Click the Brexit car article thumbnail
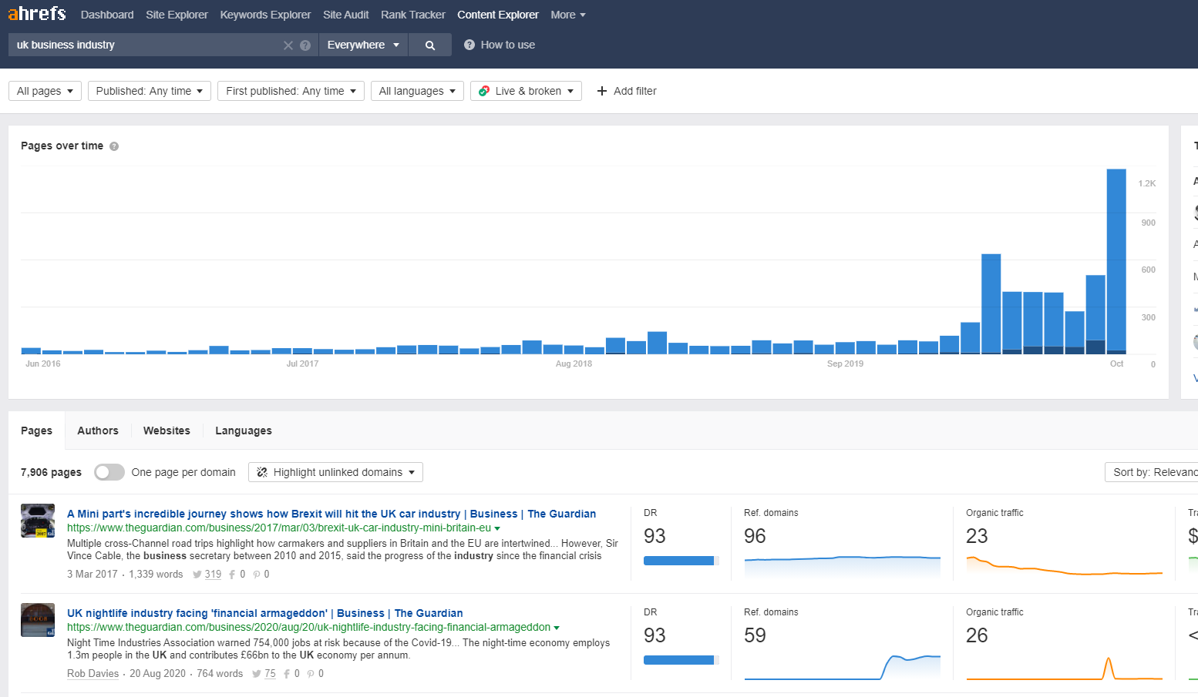Image resolution: width=1198 pixels, height=697 pixels. coord(38,521)
